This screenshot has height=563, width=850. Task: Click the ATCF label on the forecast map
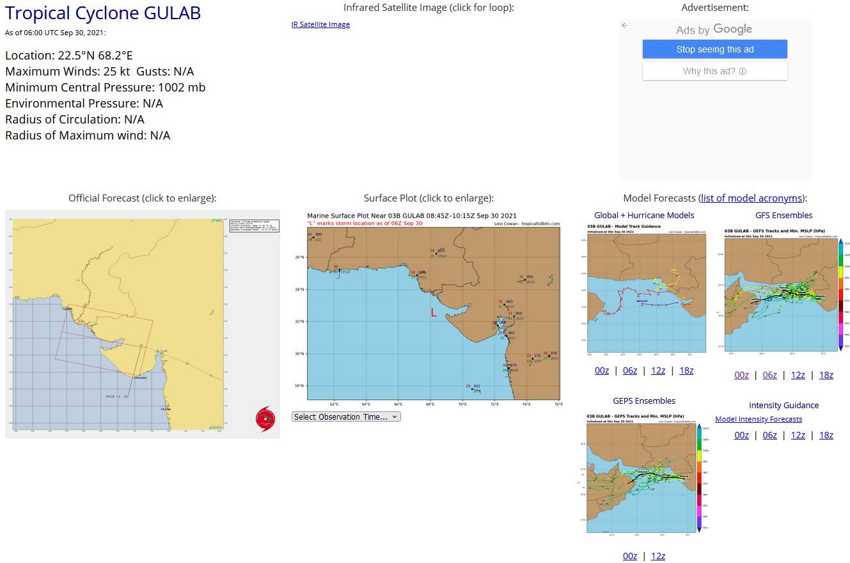pos(214,427)
